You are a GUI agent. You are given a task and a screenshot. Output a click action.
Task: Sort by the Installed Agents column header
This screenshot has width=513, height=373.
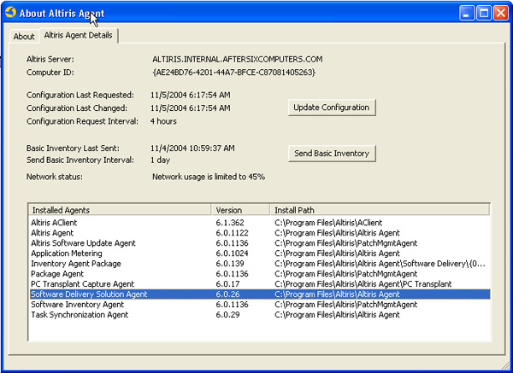(x=120, y=210)
